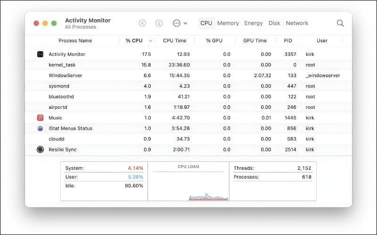Click the green full-screen window button

54,23
